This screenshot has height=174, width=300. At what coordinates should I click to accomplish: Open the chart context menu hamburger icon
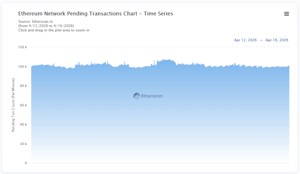click(x=287, y=14)
